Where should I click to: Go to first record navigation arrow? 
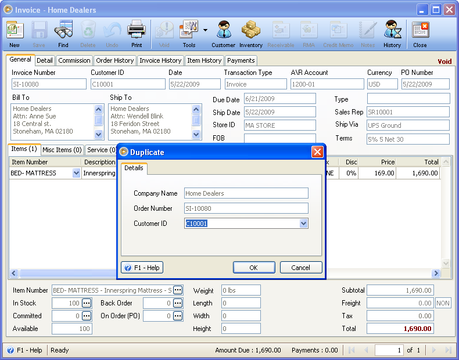click(352, 350)
